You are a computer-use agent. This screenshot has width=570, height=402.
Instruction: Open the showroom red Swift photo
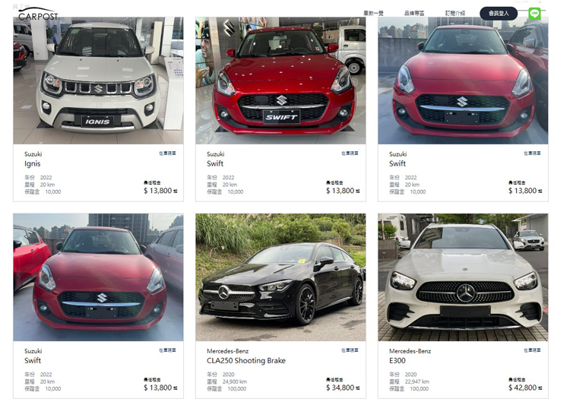pos(280,81)
